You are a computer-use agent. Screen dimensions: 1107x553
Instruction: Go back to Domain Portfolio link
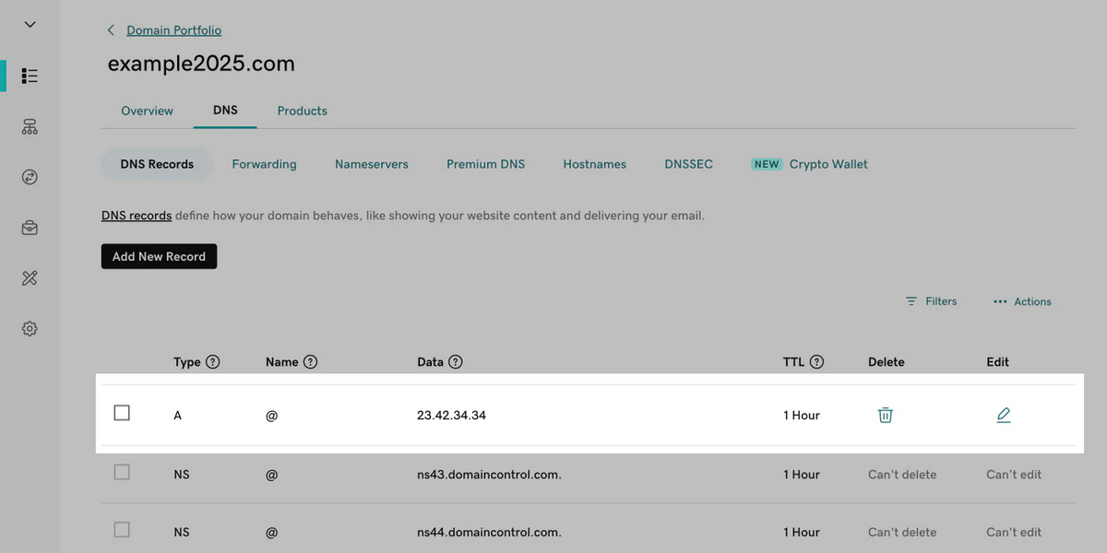(174, 30)
